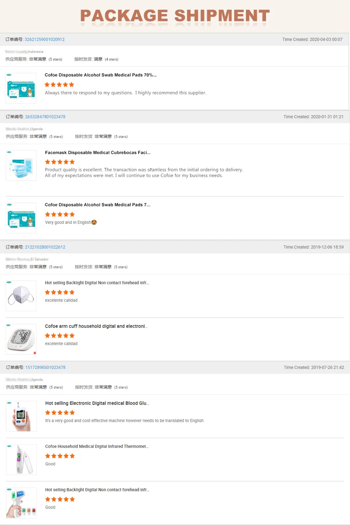The image size is (350, 525).
Task: Click the blue disposable facemask thumbnail
Action: coord(21,165)
